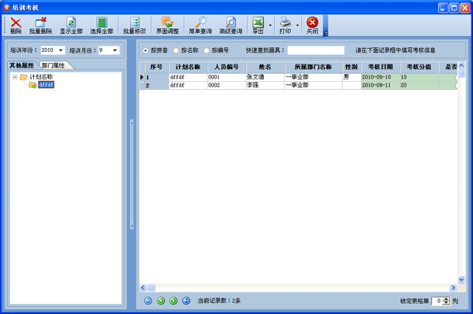Viewport: 473px width, 314px height.
Task: Open the 导出 dropdown arrow
Action: pyautogui.click(x=270, y=26)
